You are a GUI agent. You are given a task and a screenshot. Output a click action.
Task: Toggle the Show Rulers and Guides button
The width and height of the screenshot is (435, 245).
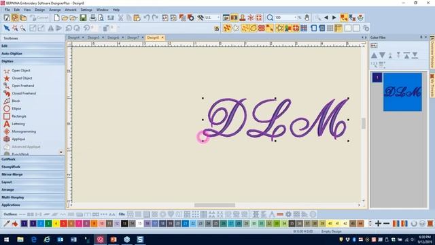[x=338, y=28]
